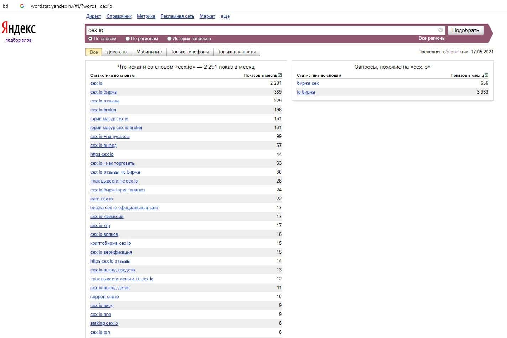Open the 'ещё' more services dropdown
The image size is (507, 338).
point(225,16)
